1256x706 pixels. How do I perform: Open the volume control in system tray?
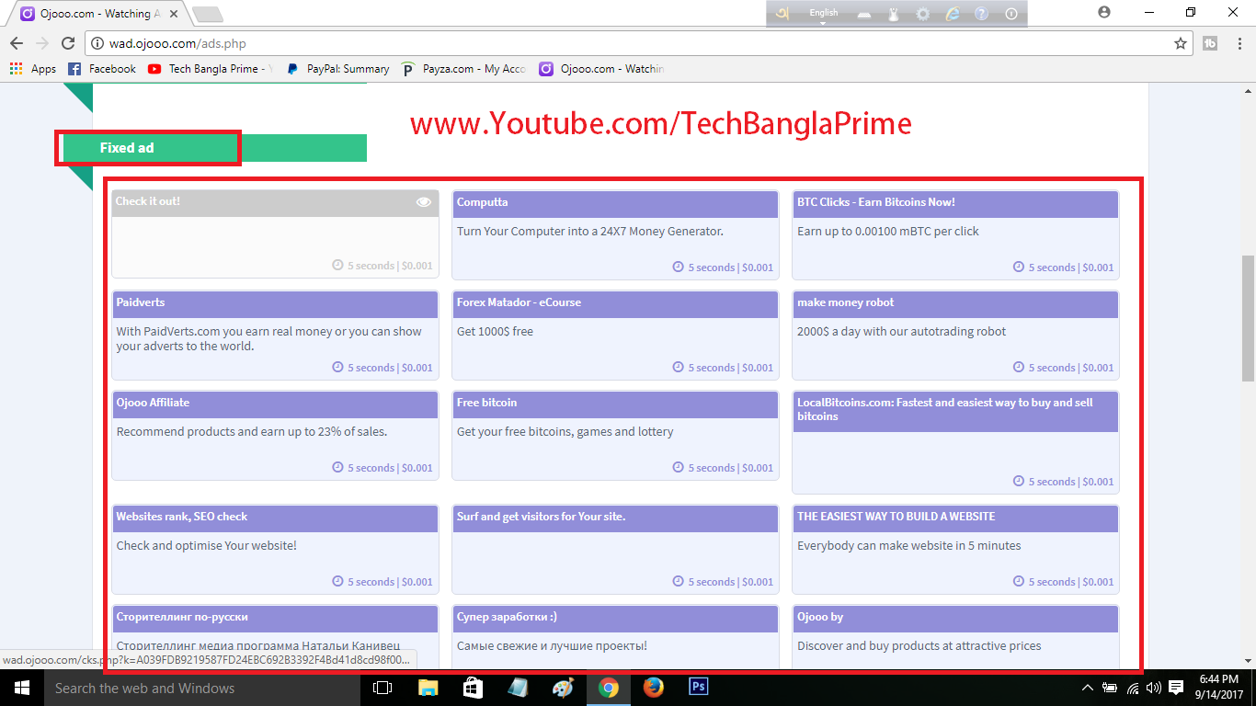(x=1153, y=688)
